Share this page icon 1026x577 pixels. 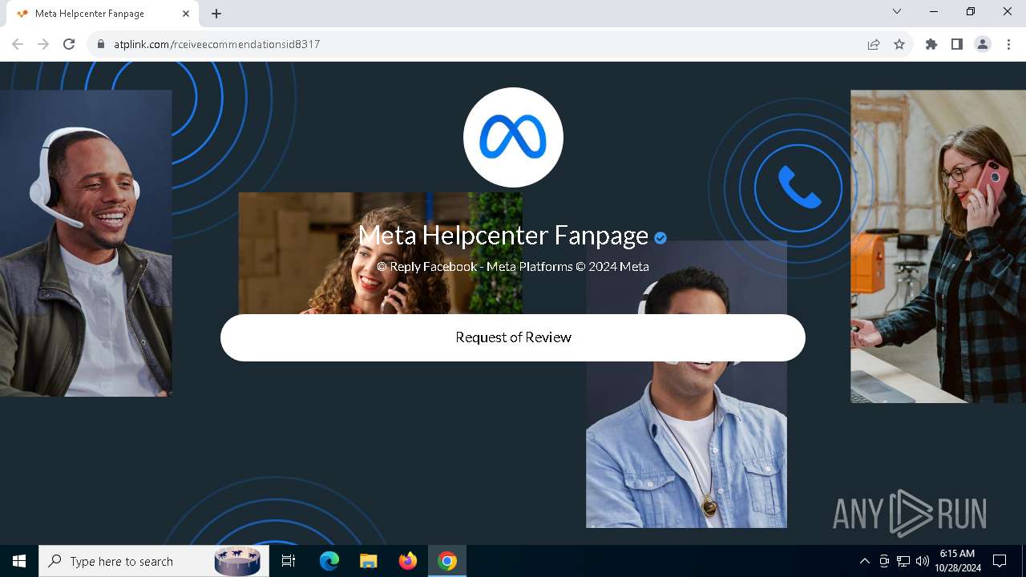click(874, 44)
